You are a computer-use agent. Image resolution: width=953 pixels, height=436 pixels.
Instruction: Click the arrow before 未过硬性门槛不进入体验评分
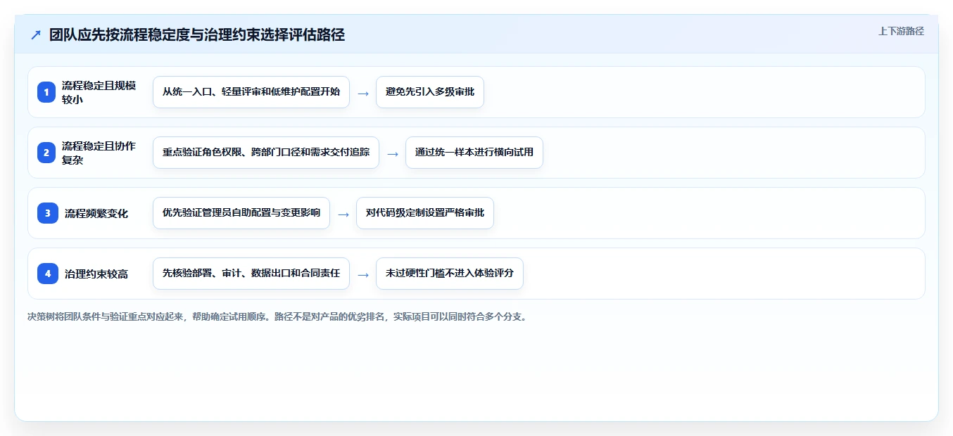pyautogui.click(x=363, y=274)
